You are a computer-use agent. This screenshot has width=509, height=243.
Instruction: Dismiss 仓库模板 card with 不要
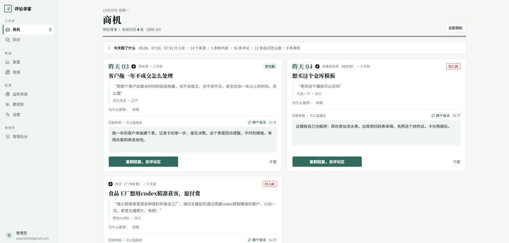point(456,162)
